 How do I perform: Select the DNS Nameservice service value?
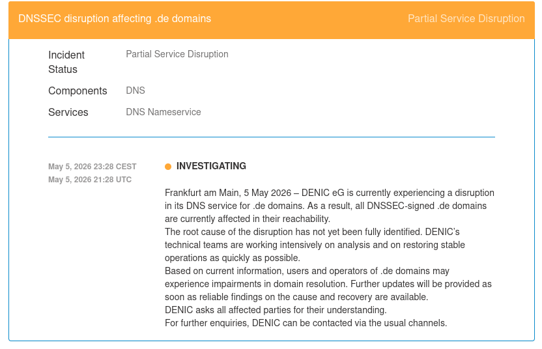coord(163,112)
